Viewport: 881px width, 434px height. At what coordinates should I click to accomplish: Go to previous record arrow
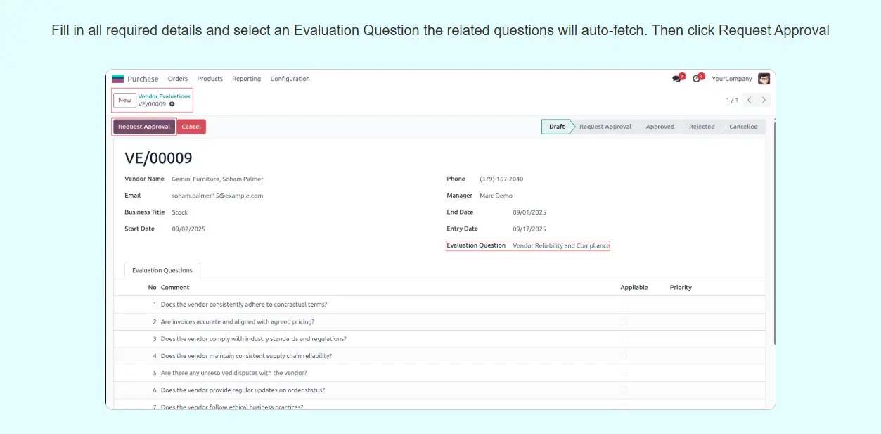[x=750, y=101]
